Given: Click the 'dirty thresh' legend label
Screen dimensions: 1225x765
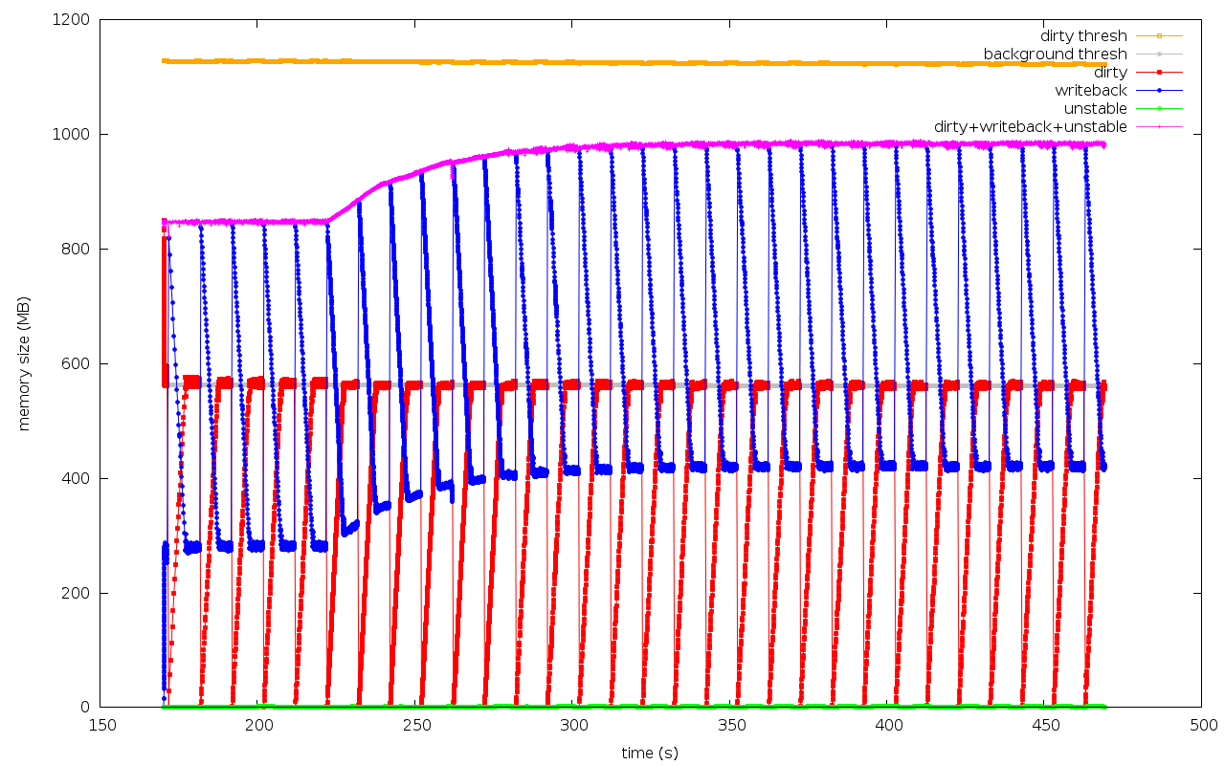Looking at the screenshot, I should 1083,36.
